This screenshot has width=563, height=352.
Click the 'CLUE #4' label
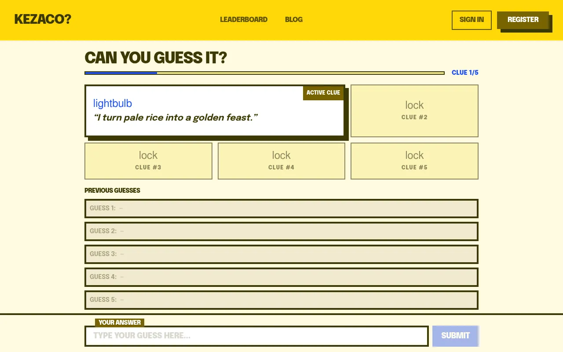[281, 167]
